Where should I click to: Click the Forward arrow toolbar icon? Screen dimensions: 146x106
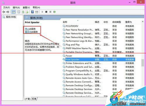[x=8, y=12]
